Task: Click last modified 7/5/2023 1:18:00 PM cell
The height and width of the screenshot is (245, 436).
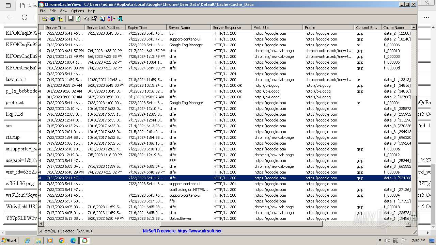Action: pyautogui.click(x=105, y=155)
